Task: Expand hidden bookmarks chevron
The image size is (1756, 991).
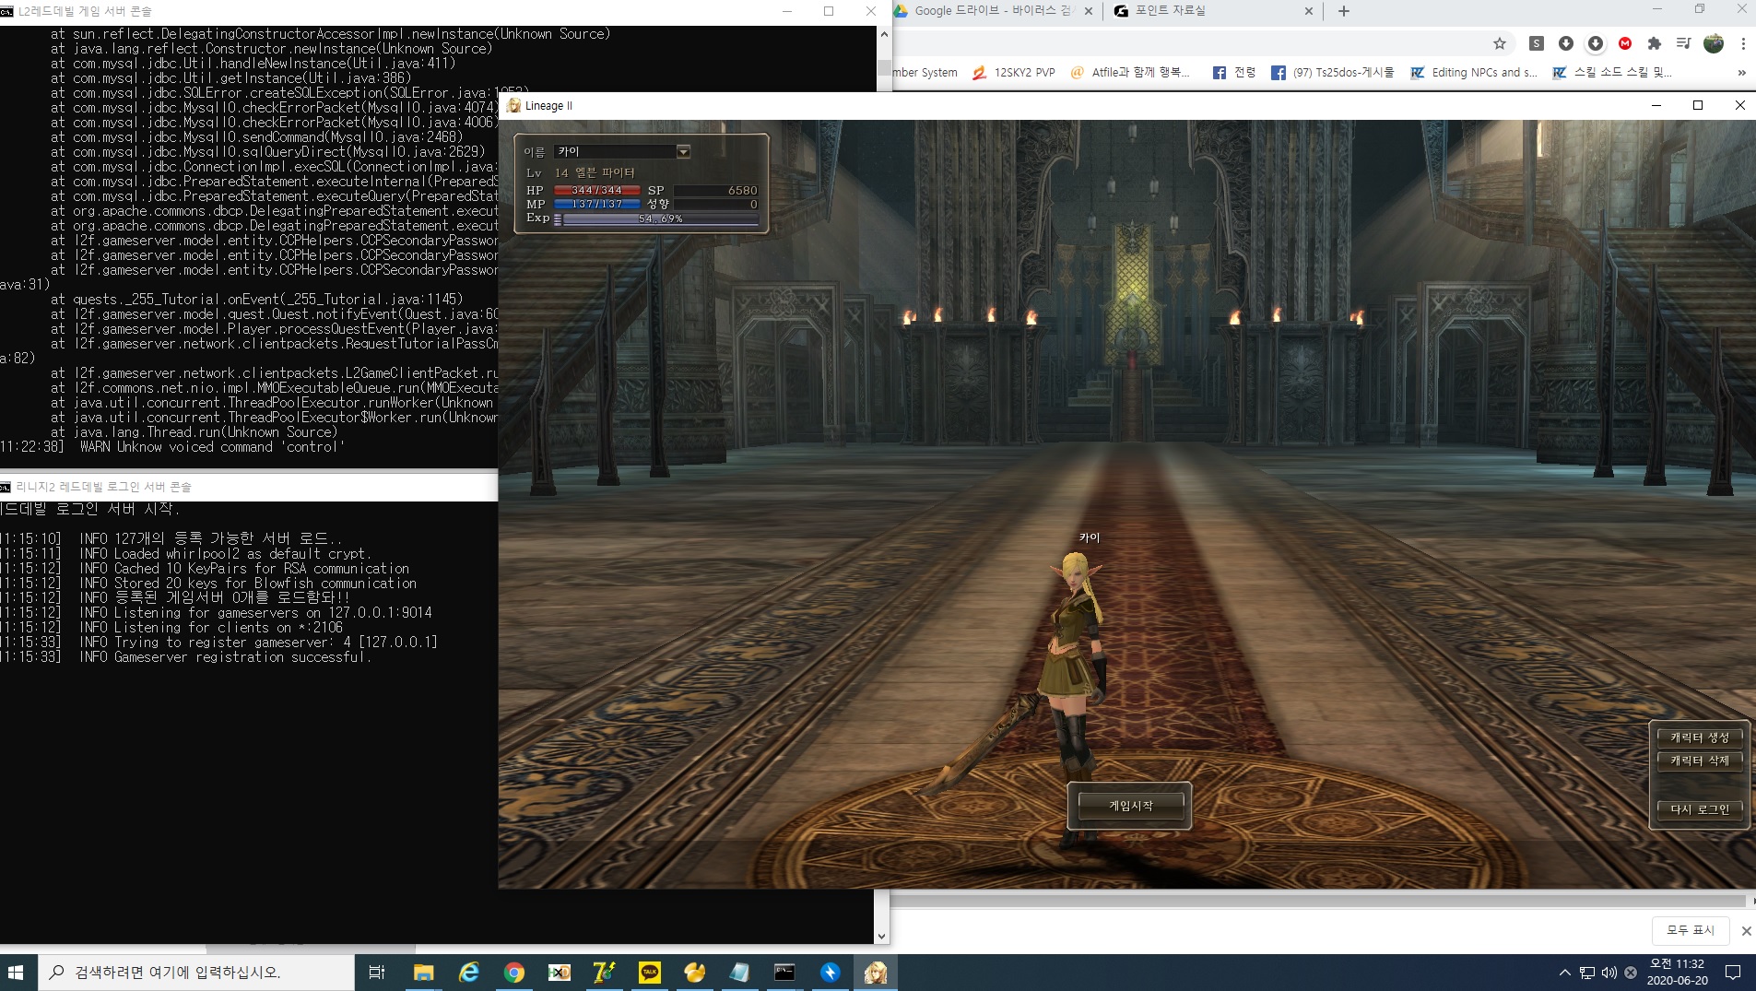Action: [x=1741, y=72]
